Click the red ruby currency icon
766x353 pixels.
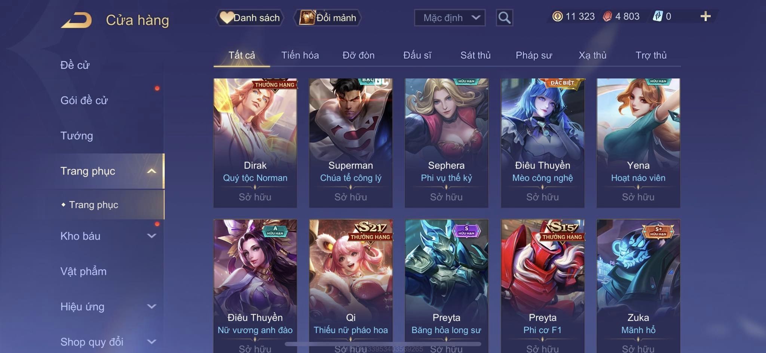(x=607, y=16)
